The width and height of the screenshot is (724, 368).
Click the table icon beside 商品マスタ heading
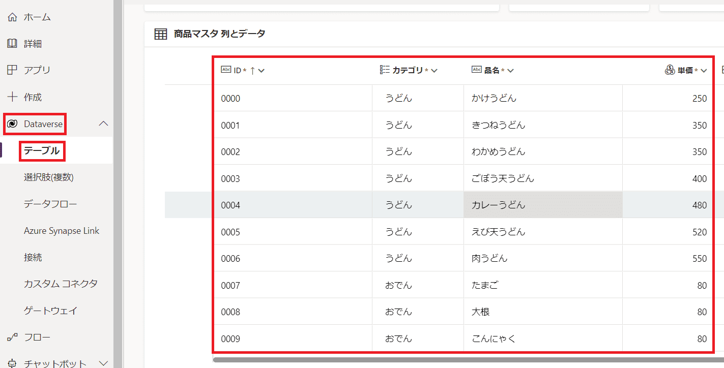point(161,34)
